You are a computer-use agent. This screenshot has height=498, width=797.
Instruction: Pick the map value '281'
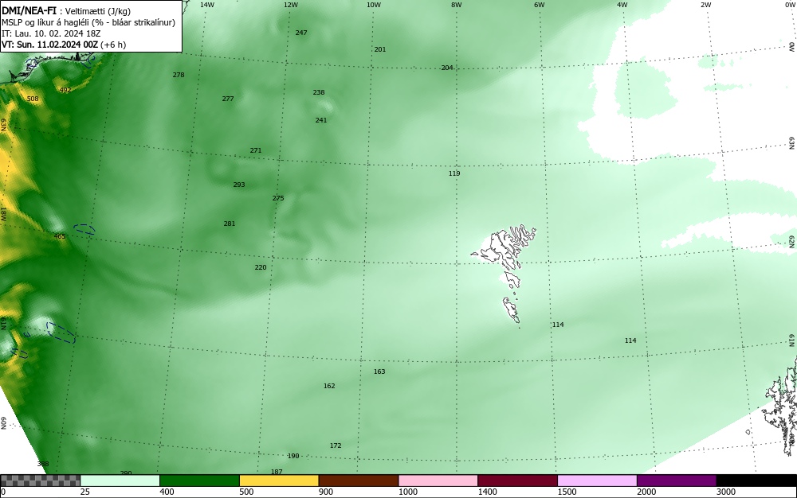point(230,223)
